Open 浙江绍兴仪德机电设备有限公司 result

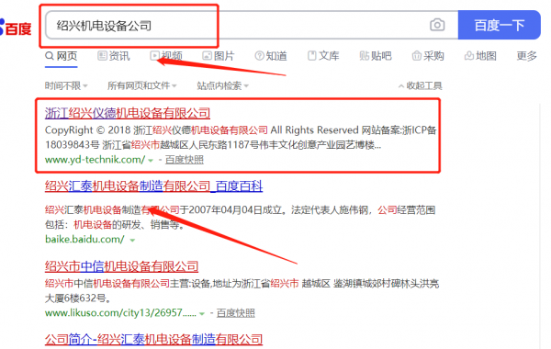[128, 113]
